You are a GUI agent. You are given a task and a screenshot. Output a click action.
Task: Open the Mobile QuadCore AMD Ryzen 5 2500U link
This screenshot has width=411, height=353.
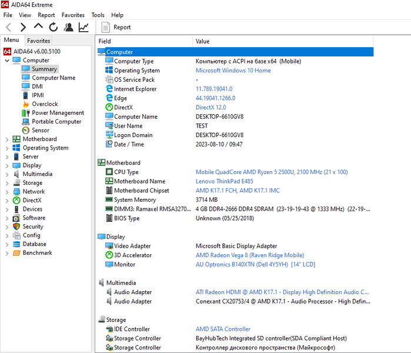[272, 172]
